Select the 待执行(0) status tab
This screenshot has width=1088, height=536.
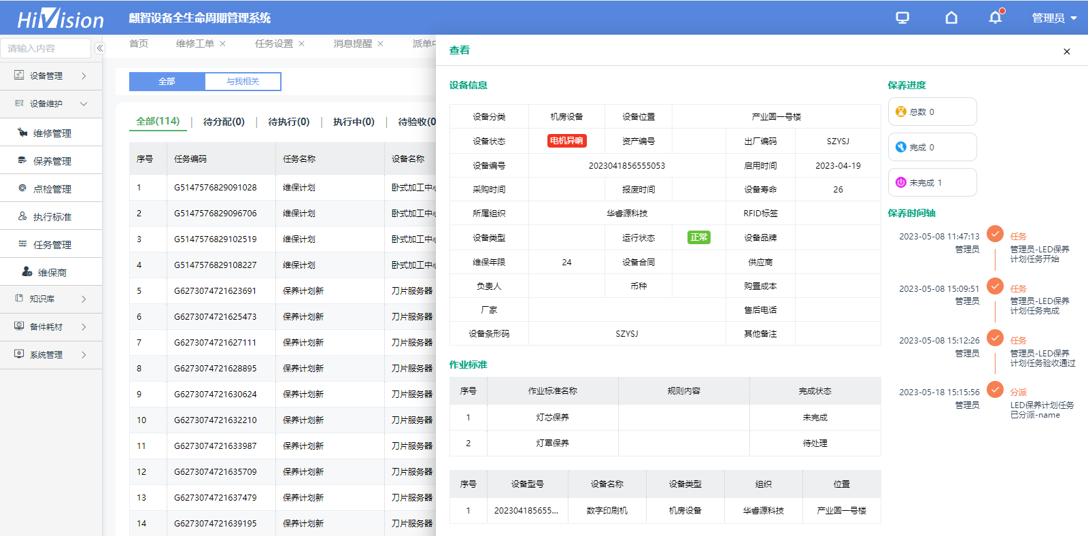point(289,122)
